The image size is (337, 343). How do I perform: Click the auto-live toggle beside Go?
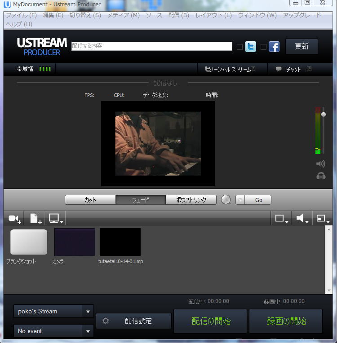coord(240,200)
